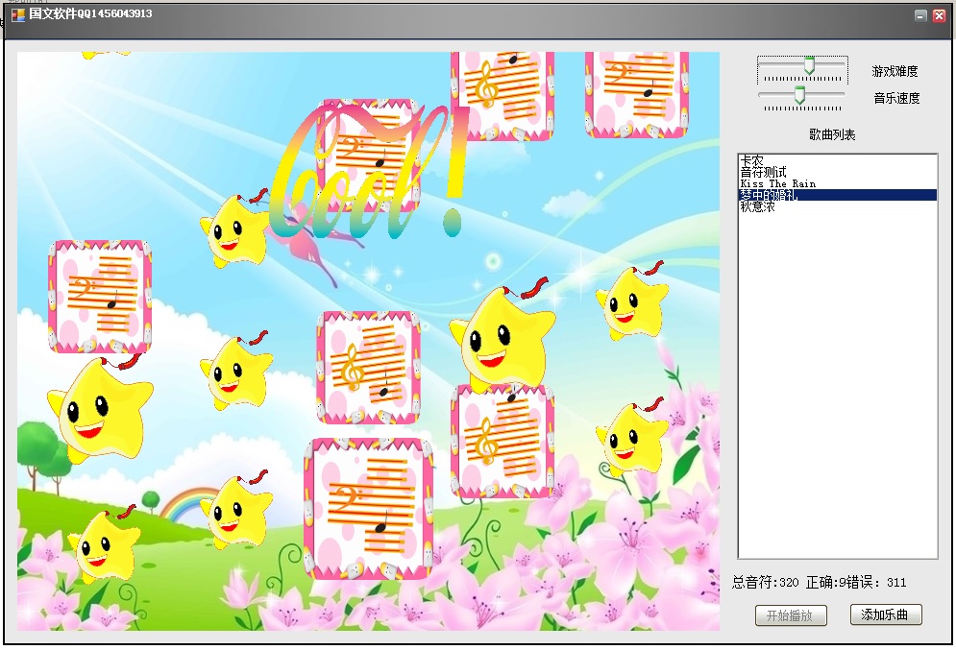Click the small star beside the Cool! text
This screenshot has height=650, width=956.
234,230
